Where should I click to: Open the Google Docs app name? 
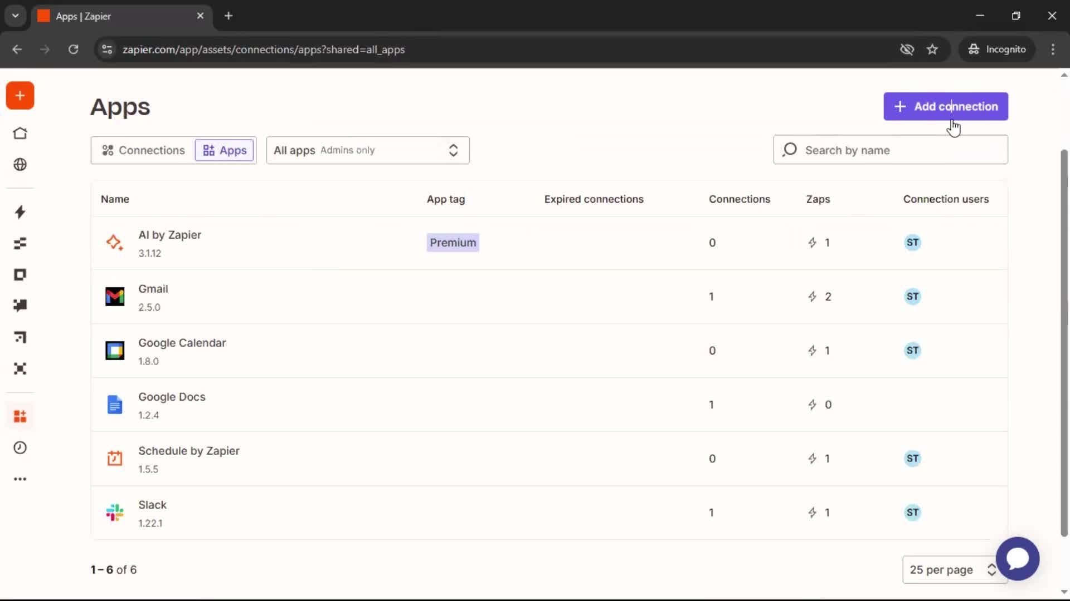click(172, 397)
